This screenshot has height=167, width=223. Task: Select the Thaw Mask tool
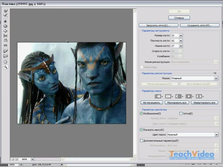6,56
